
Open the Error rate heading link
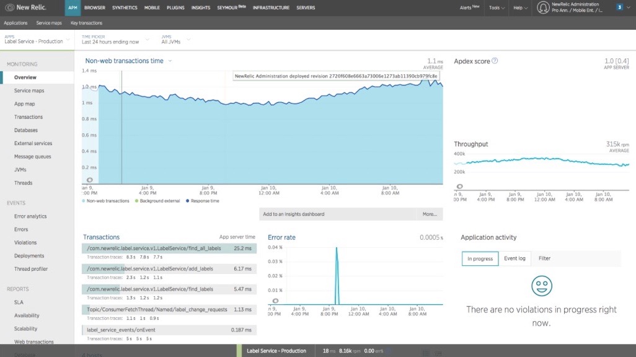pos(281,237)
